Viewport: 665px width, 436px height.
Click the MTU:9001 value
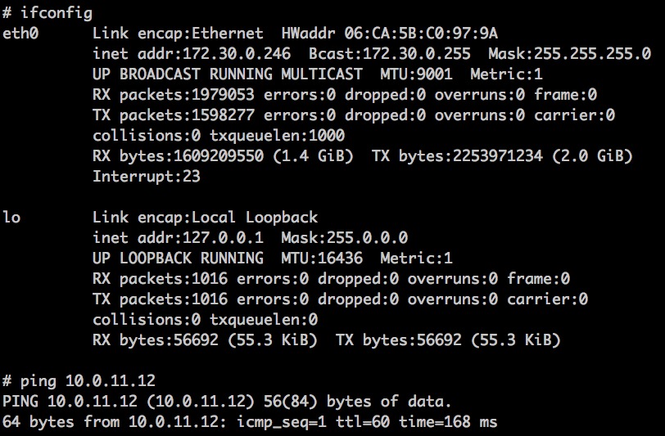[416, 74]
